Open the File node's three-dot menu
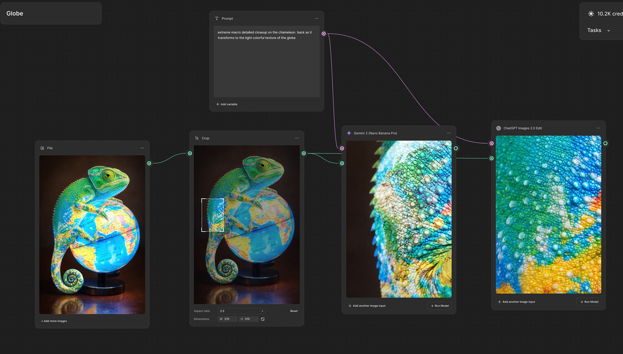The image size is (623, 354). [x=142, y=148]
